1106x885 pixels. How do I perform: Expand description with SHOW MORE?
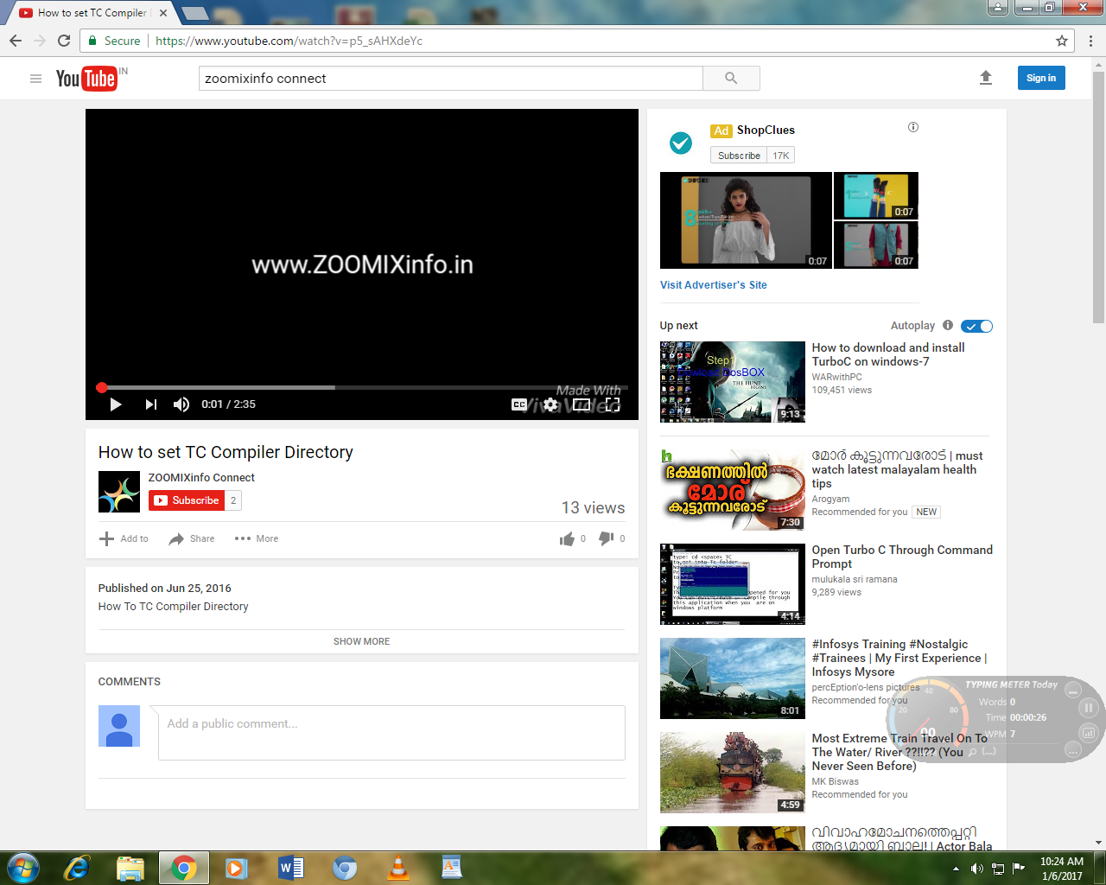[361, 641]
